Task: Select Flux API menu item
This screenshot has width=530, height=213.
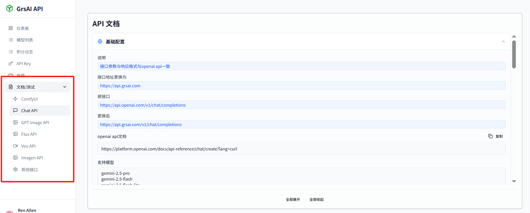Action: [x=40, y=134]
